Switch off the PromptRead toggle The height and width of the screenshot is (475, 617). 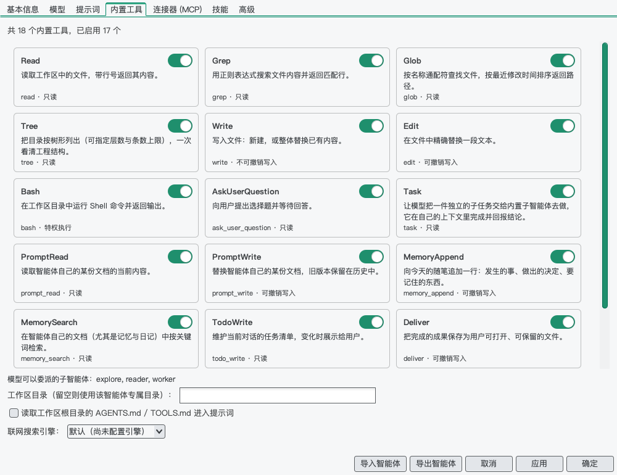[x=180, y=257]
